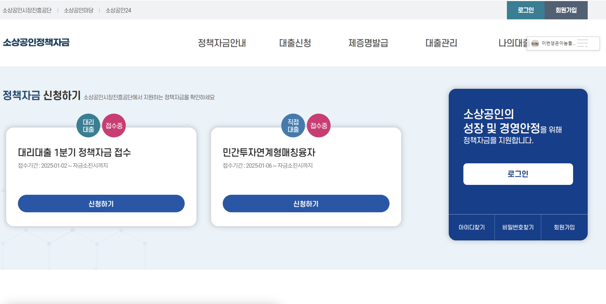Click the 소상공인정책자금 site logo
The image size is (606, 304).
(36, 42)
